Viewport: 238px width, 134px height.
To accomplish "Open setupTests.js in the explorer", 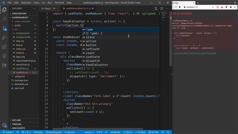I will tap(23, 64).
